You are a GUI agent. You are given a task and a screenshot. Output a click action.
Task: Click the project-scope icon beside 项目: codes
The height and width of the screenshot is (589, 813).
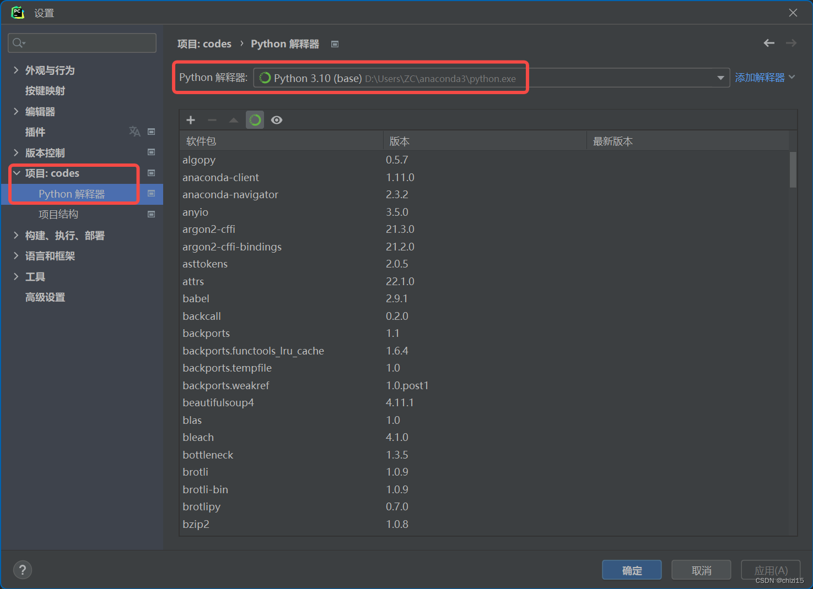tap(152, 173)
